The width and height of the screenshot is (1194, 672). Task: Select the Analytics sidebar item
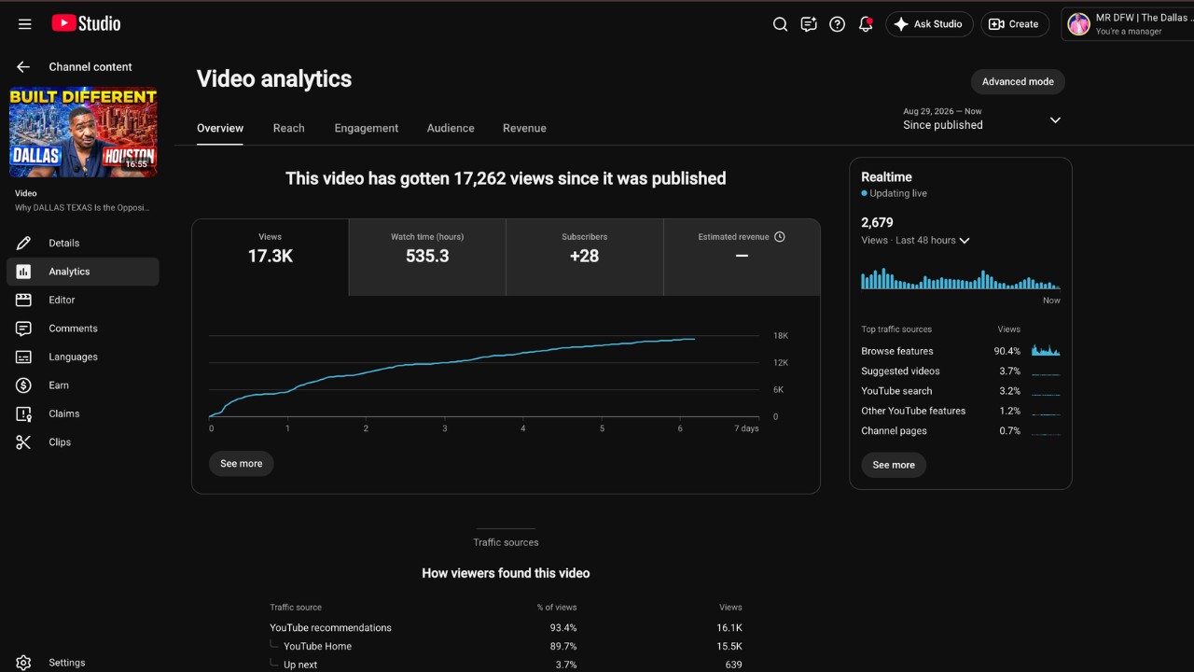point(83,272)
